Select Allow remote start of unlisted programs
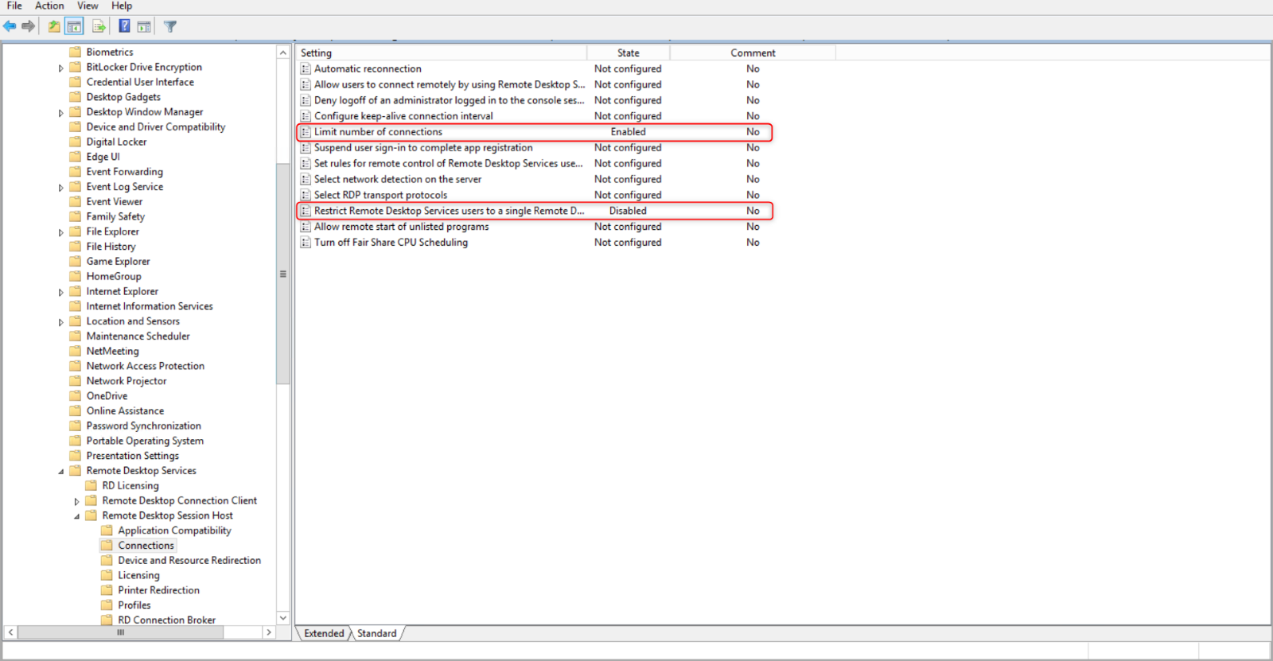This screenshot has width=1273, height=661. 401,227
